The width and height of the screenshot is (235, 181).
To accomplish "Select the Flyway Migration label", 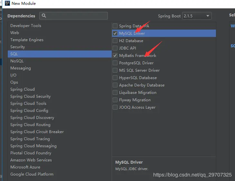I will 135,100.
